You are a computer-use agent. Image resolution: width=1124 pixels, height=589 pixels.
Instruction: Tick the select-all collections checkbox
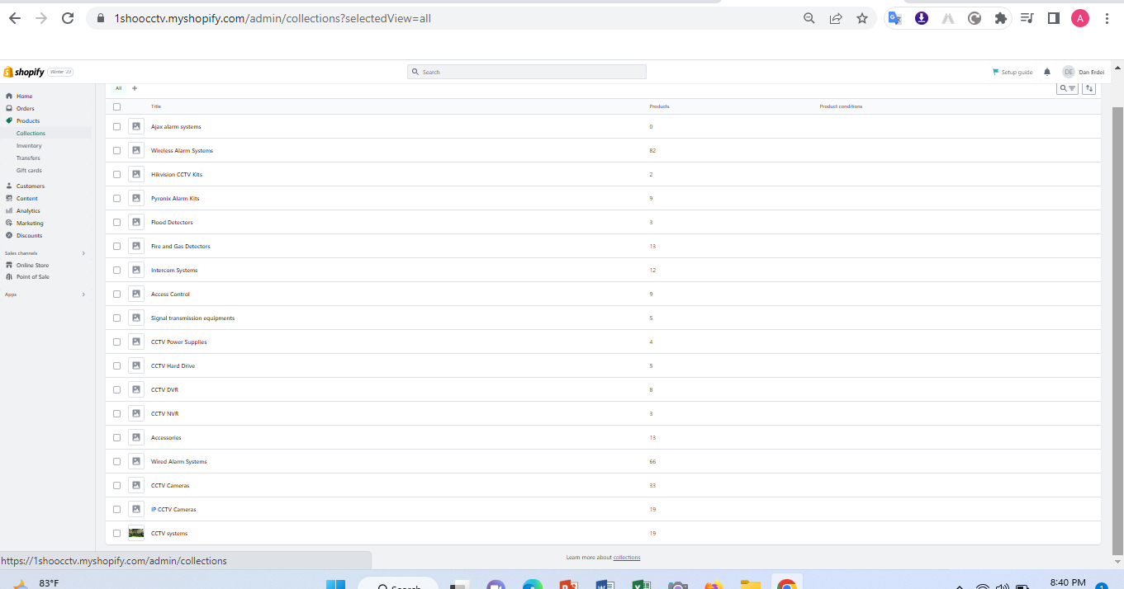[x=116, y=106]
